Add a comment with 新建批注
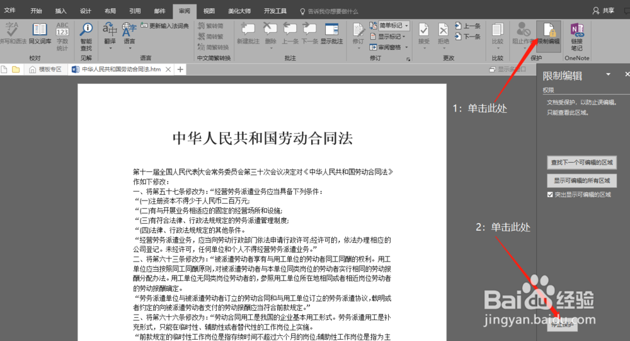The height and width of the screenshot is (341, 630). coord(248,33)
